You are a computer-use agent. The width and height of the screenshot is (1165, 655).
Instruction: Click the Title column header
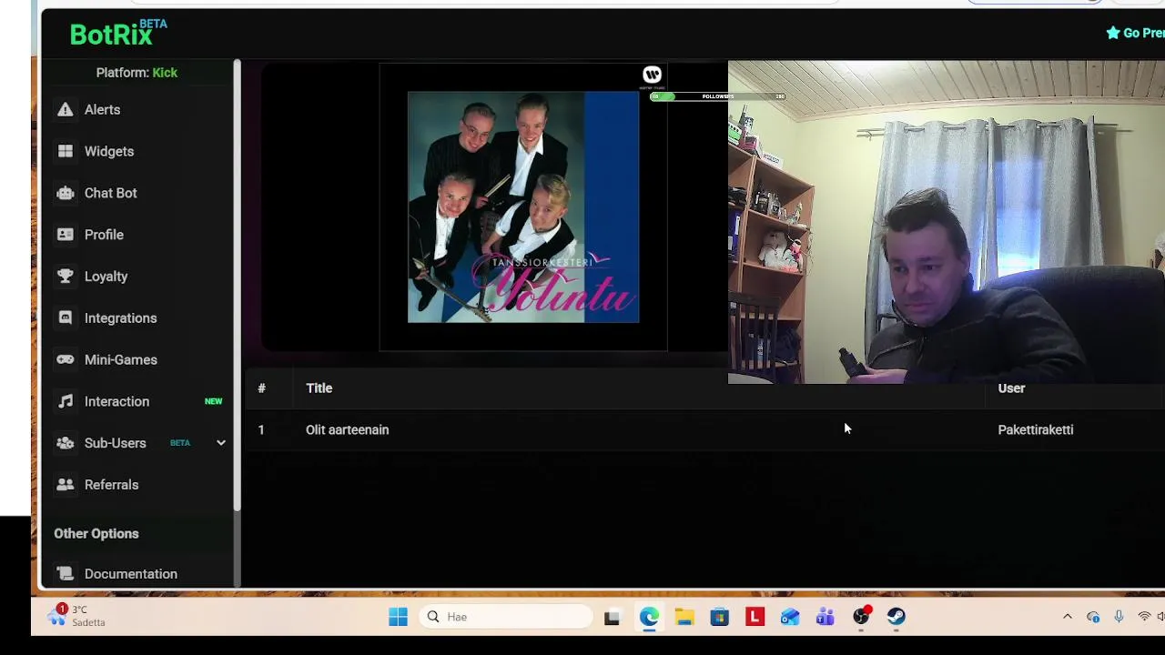pyautogui.click(x=319, y=388)
